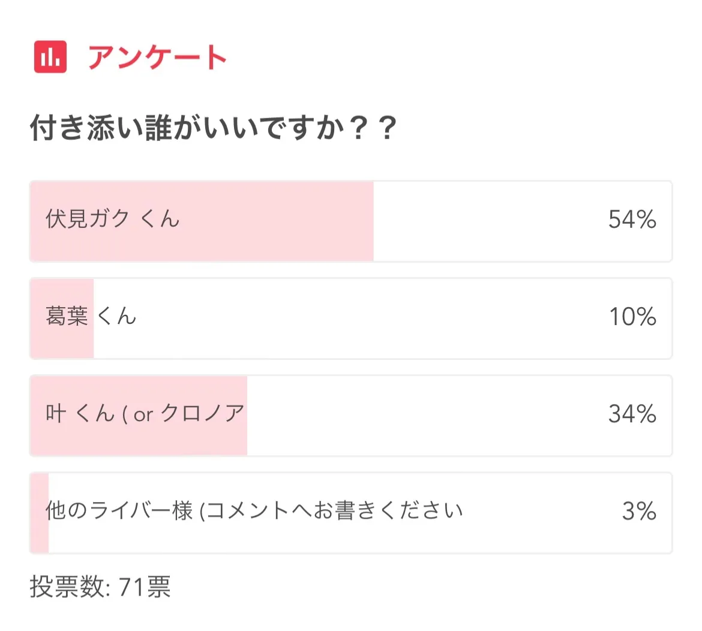Select the 伏見ガク くん poll option

(350, 221)
